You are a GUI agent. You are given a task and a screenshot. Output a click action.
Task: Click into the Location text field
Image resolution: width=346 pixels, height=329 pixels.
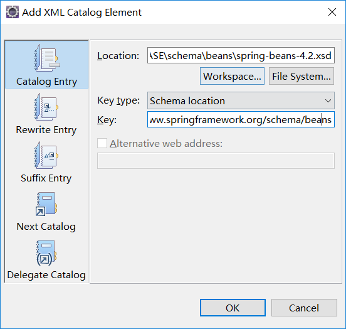tap(241, 55)
